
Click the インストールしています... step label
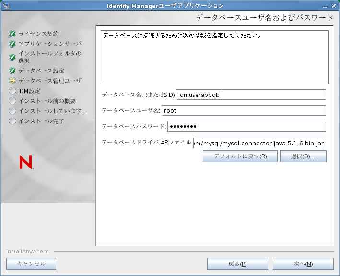pos(53,111)
